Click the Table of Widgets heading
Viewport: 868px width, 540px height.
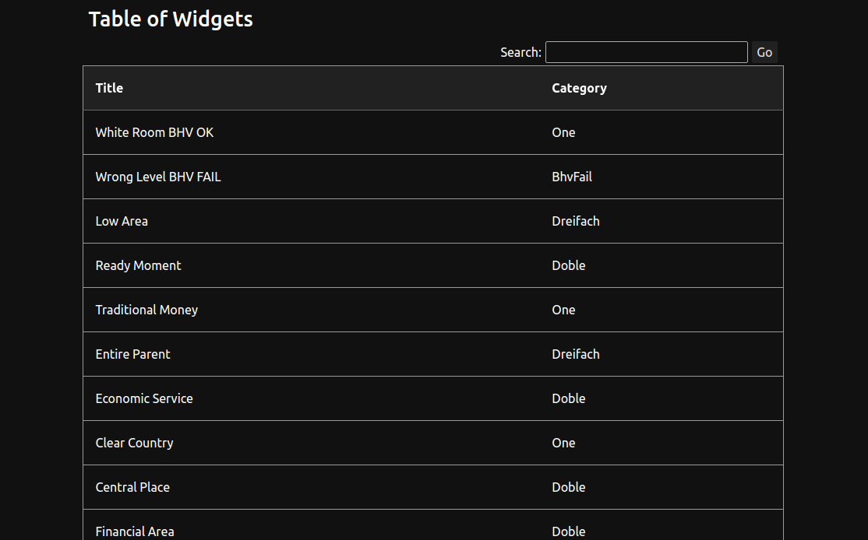(171, 19)
